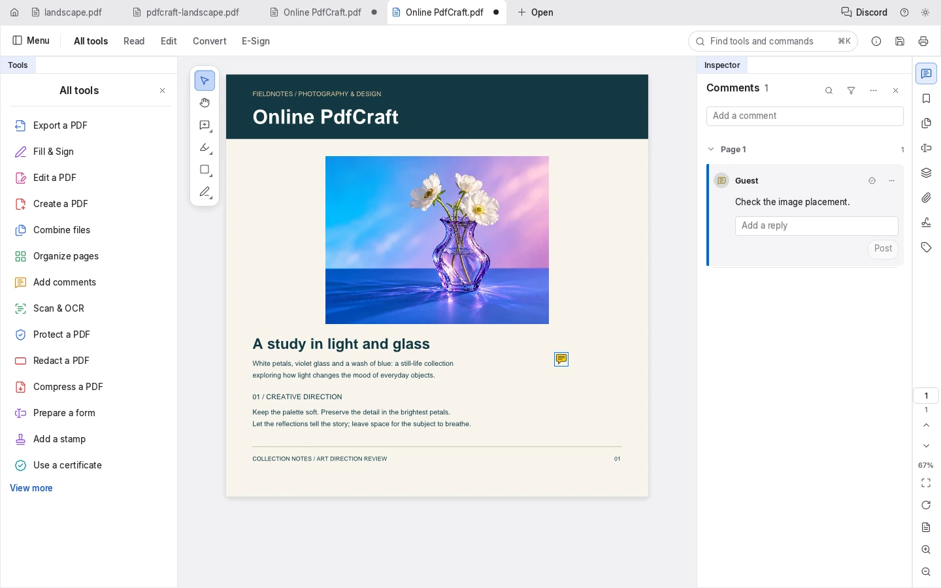Toggle the Comments panel icon in right rail
This screenshot has width=941, height=588.
click(926, 74)
